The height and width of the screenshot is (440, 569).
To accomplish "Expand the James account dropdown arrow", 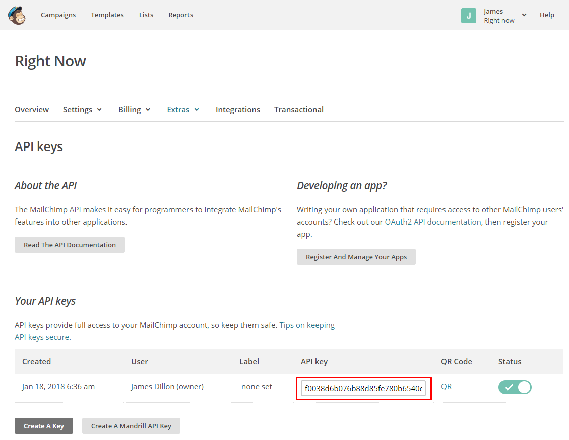I will (x=524, y=15).
